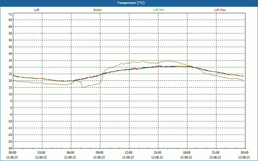Click the 35 axis value

click(10, 61)
